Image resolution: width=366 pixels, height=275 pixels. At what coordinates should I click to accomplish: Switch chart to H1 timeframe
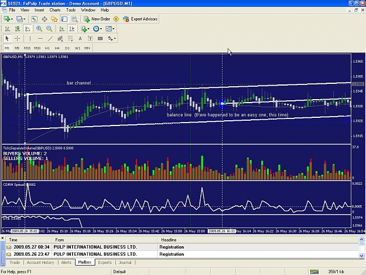[47, 48]
